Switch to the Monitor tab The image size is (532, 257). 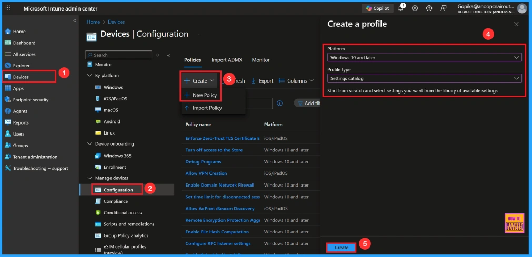[x=260, y=60]
